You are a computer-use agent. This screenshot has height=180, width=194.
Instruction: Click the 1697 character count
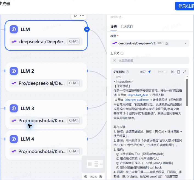click(x=142, y=72)
